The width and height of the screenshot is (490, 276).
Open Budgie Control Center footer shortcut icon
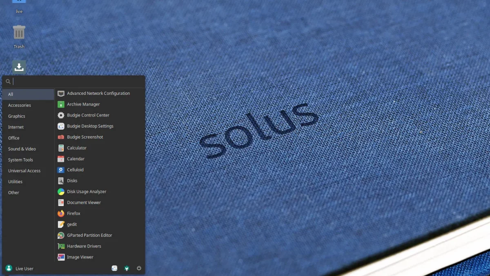coord(127,268)
